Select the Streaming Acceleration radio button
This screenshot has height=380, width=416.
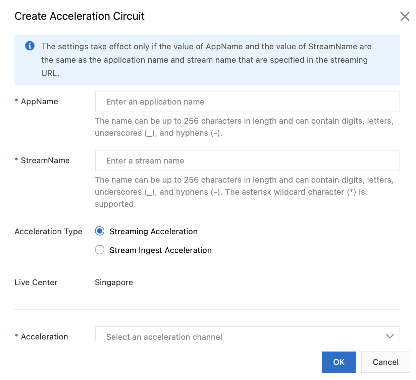point(100,231)
